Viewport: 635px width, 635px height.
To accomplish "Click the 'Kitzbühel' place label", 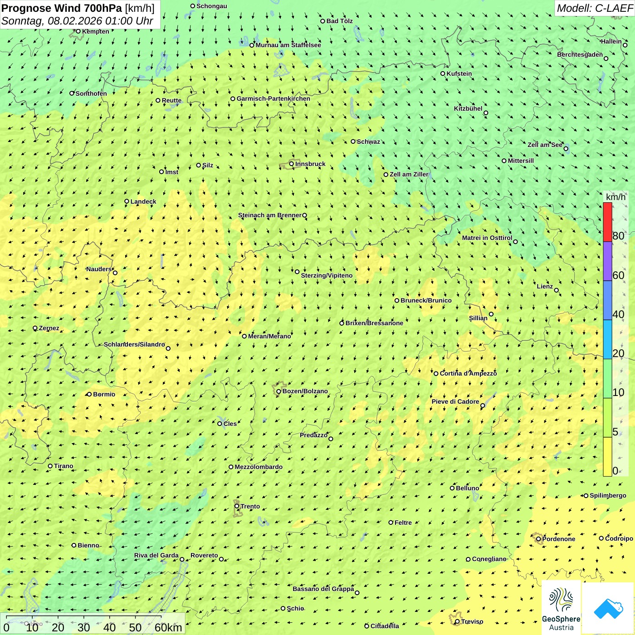I will (468, 108).
